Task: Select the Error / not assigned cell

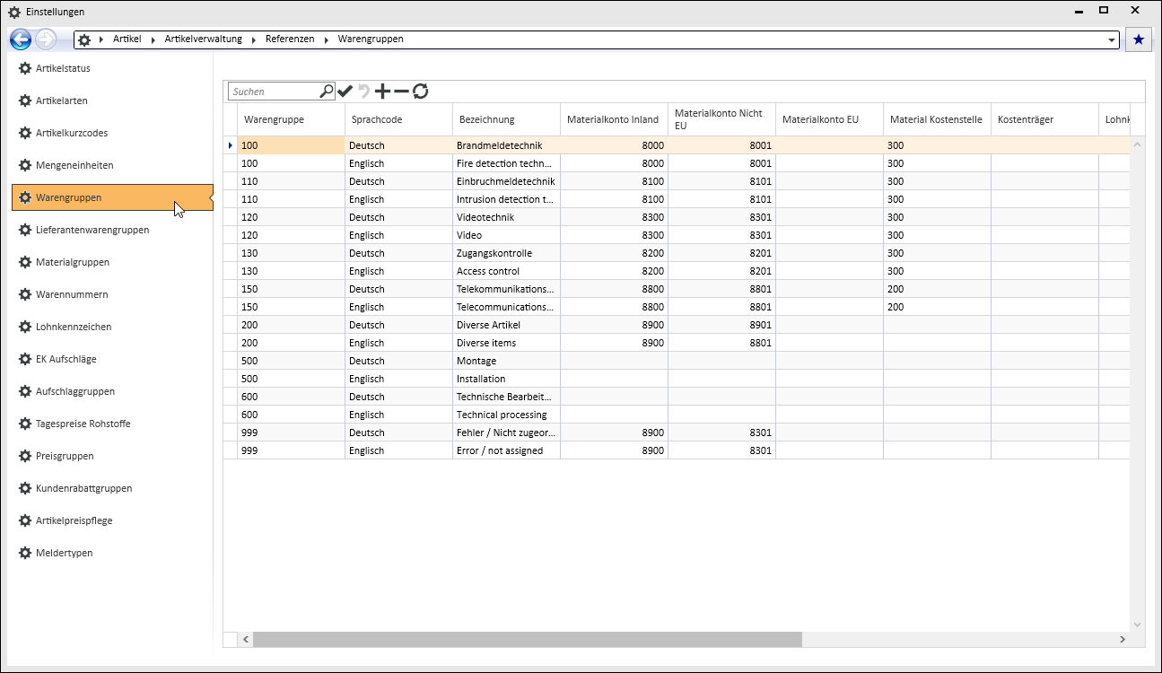Action: point(507,450)
